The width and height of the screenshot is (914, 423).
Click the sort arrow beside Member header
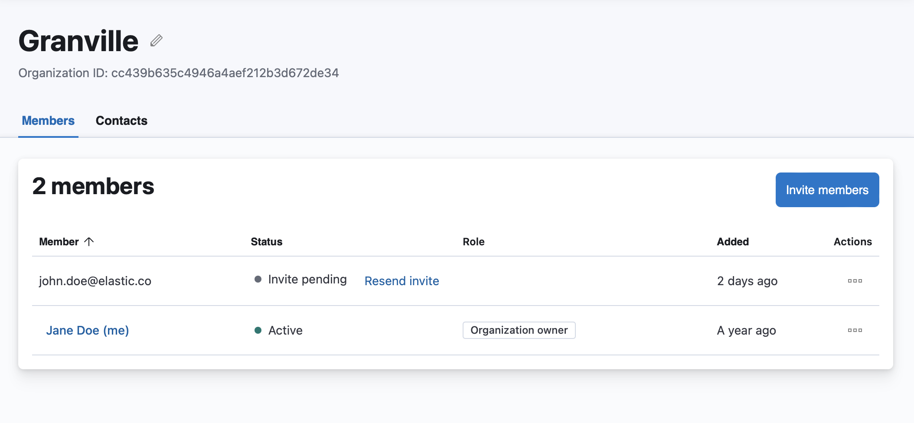tap(89, 241)
